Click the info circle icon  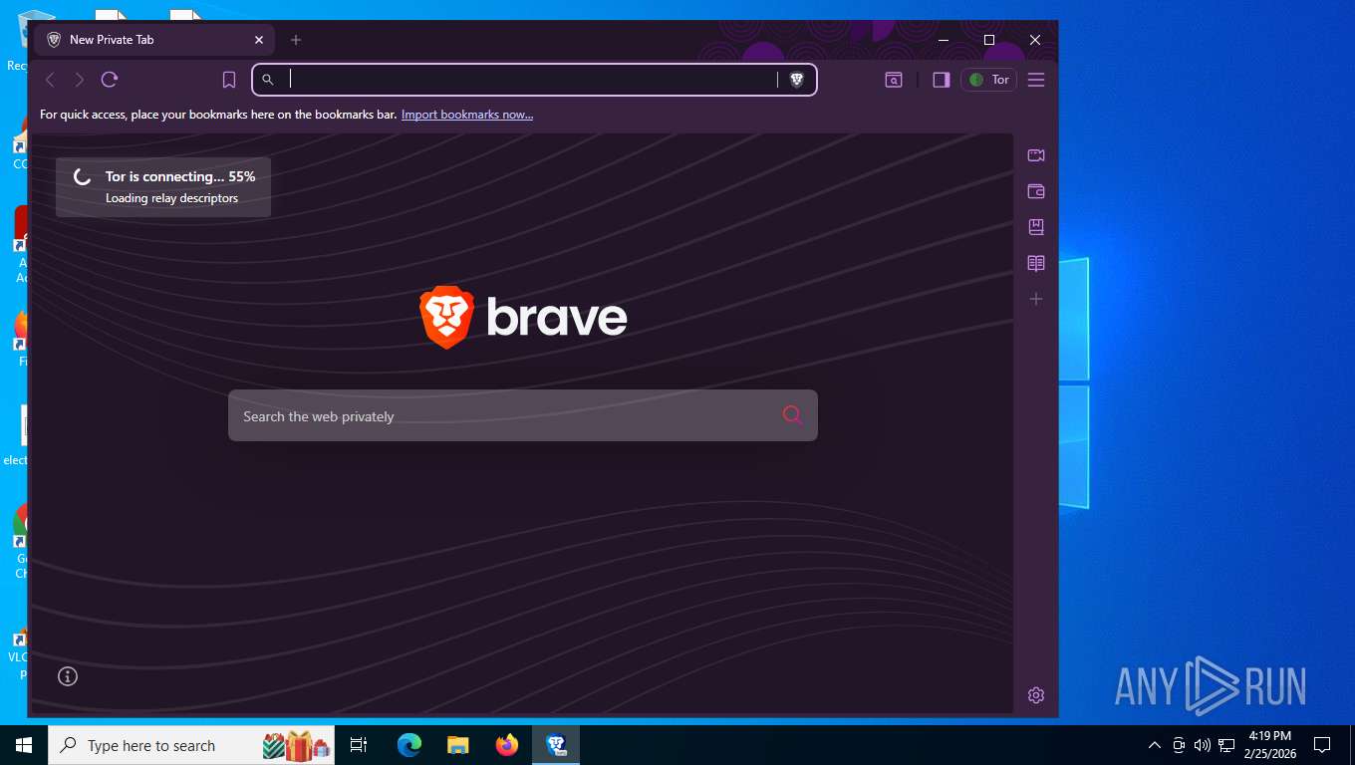click(68, 676)
